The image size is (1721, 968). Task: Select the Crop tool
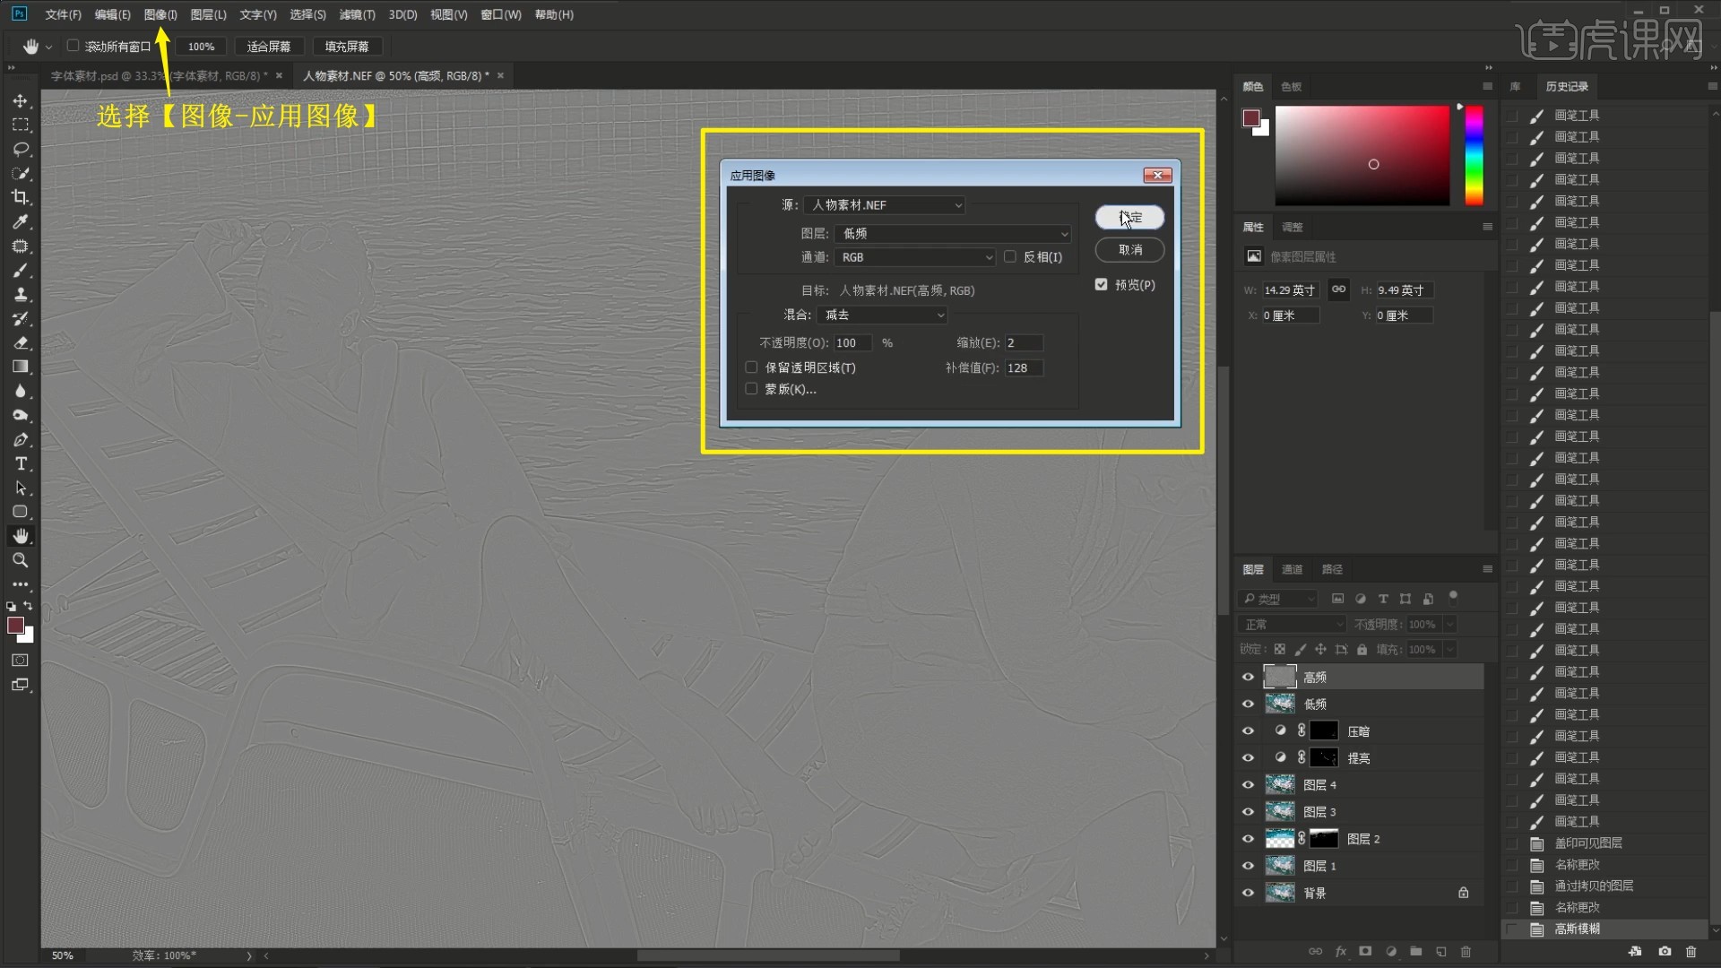coord(21,197)
